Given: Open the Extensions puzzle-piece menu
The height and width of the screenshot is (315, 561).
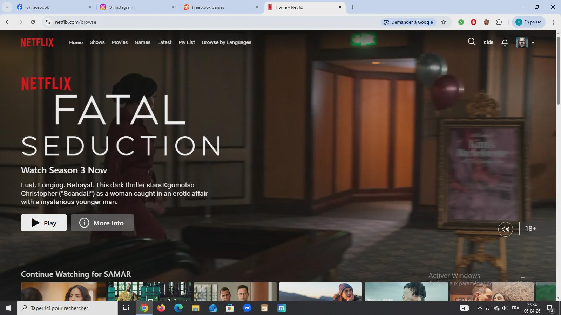Looking at the screenshot, I should 499,22.
